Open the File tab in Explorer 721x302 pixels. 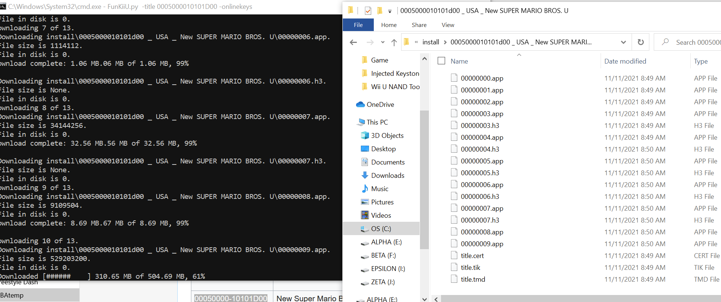(x=358, y=25)
